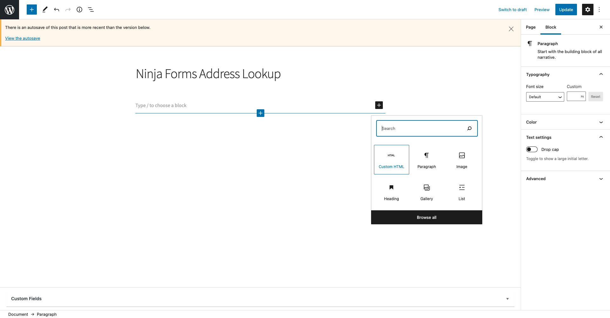
Task: Open the three-dot options menu
Action: (600, 10)
